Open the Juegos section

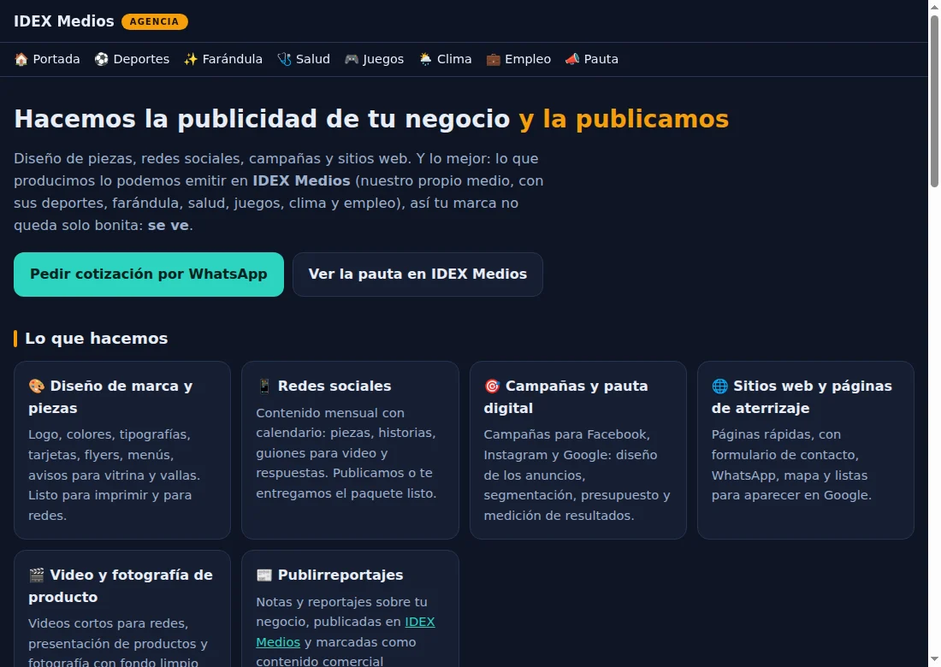374,59
